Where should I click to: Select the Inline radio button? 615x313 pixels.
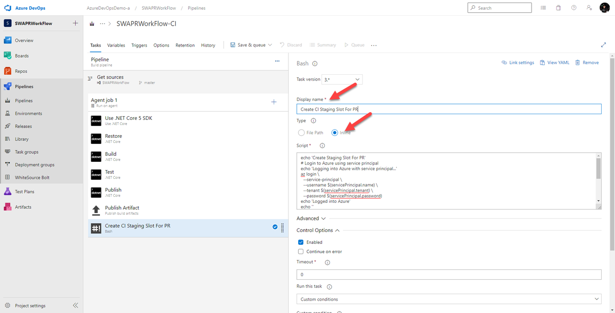coord(335,133)
